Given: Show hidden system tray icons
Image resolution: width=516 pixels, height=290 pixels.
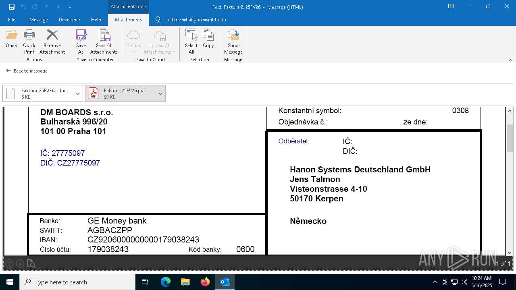Looking at the screenshot, I should point(435,282).
